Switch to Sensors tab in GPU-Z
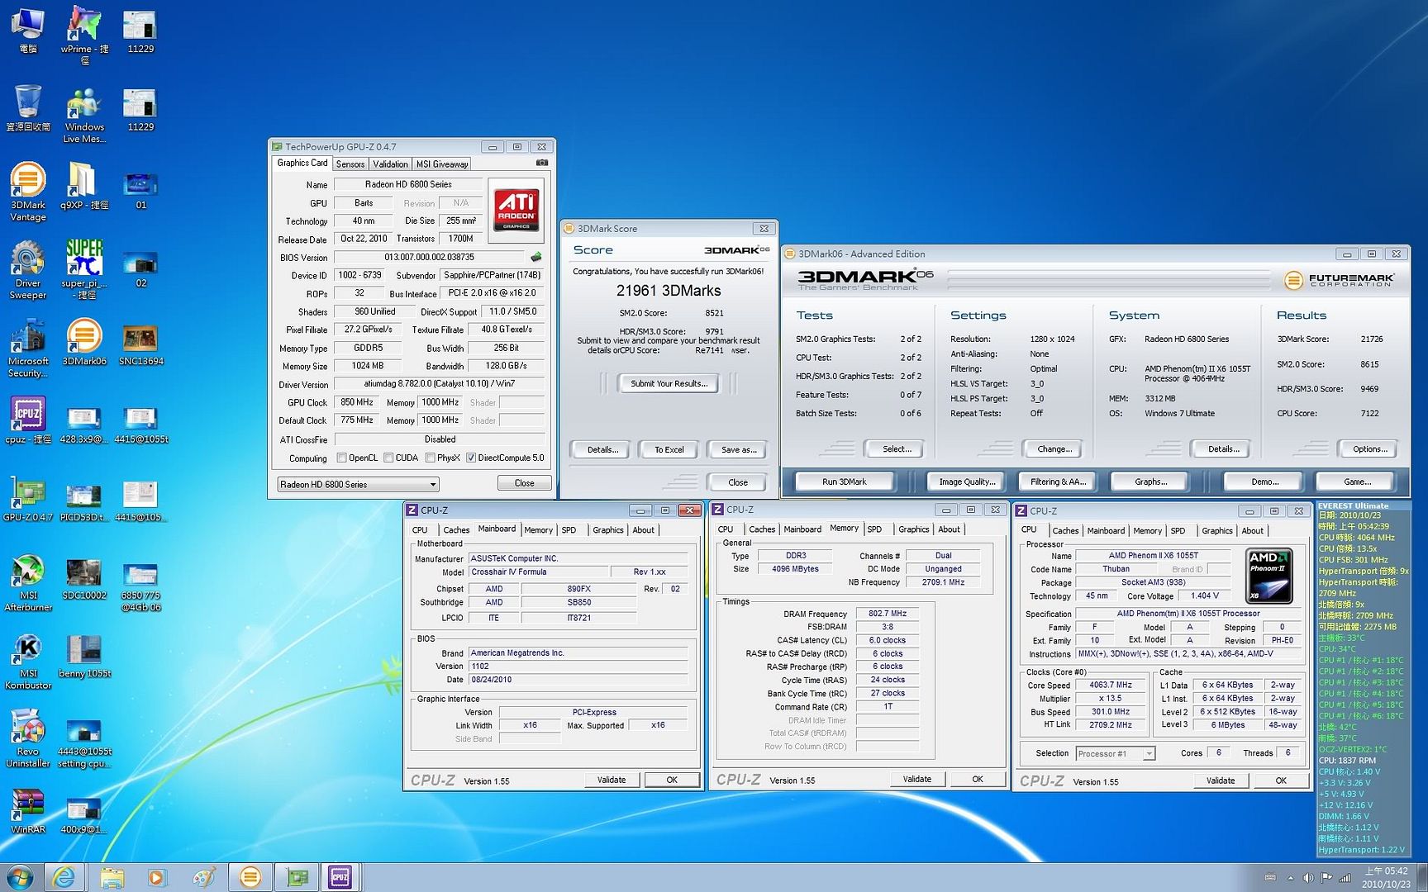The image size is (1428, 892). (350, 164)
